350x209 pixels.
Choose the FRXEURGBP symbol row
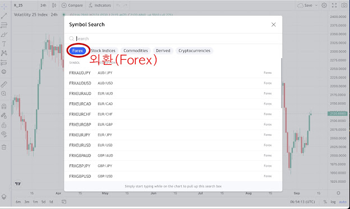tap(172, 125)
